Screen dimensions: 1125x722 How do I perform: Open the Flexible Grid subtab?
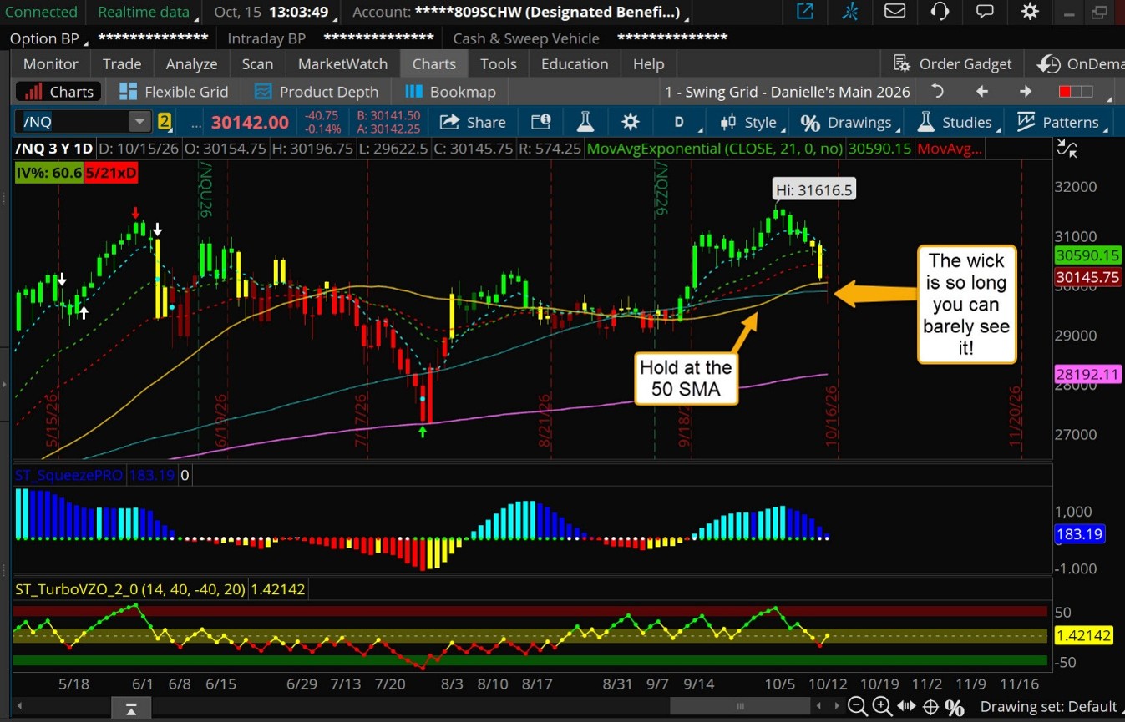[x=173, y=92]
